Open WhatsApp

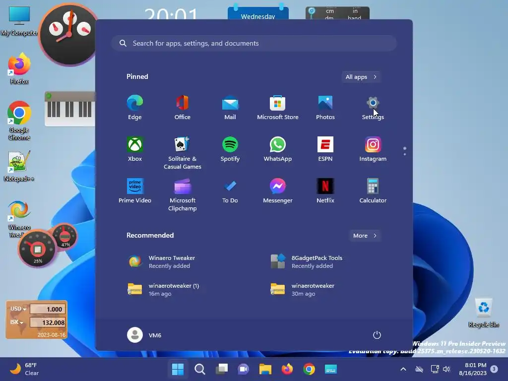(278, 149)
